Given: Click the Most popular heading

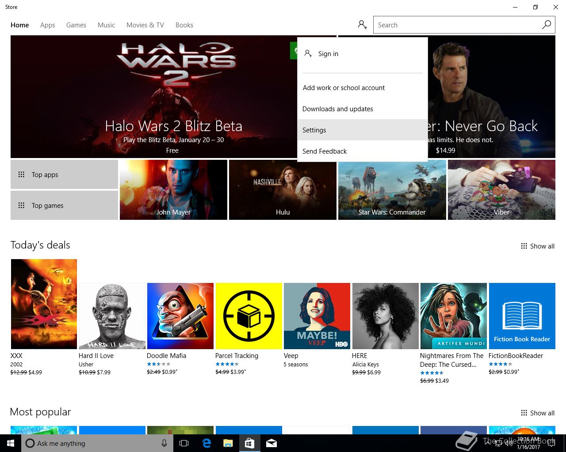Looking at the screenshot, I should pyautogui.click(x=40, y=412).
